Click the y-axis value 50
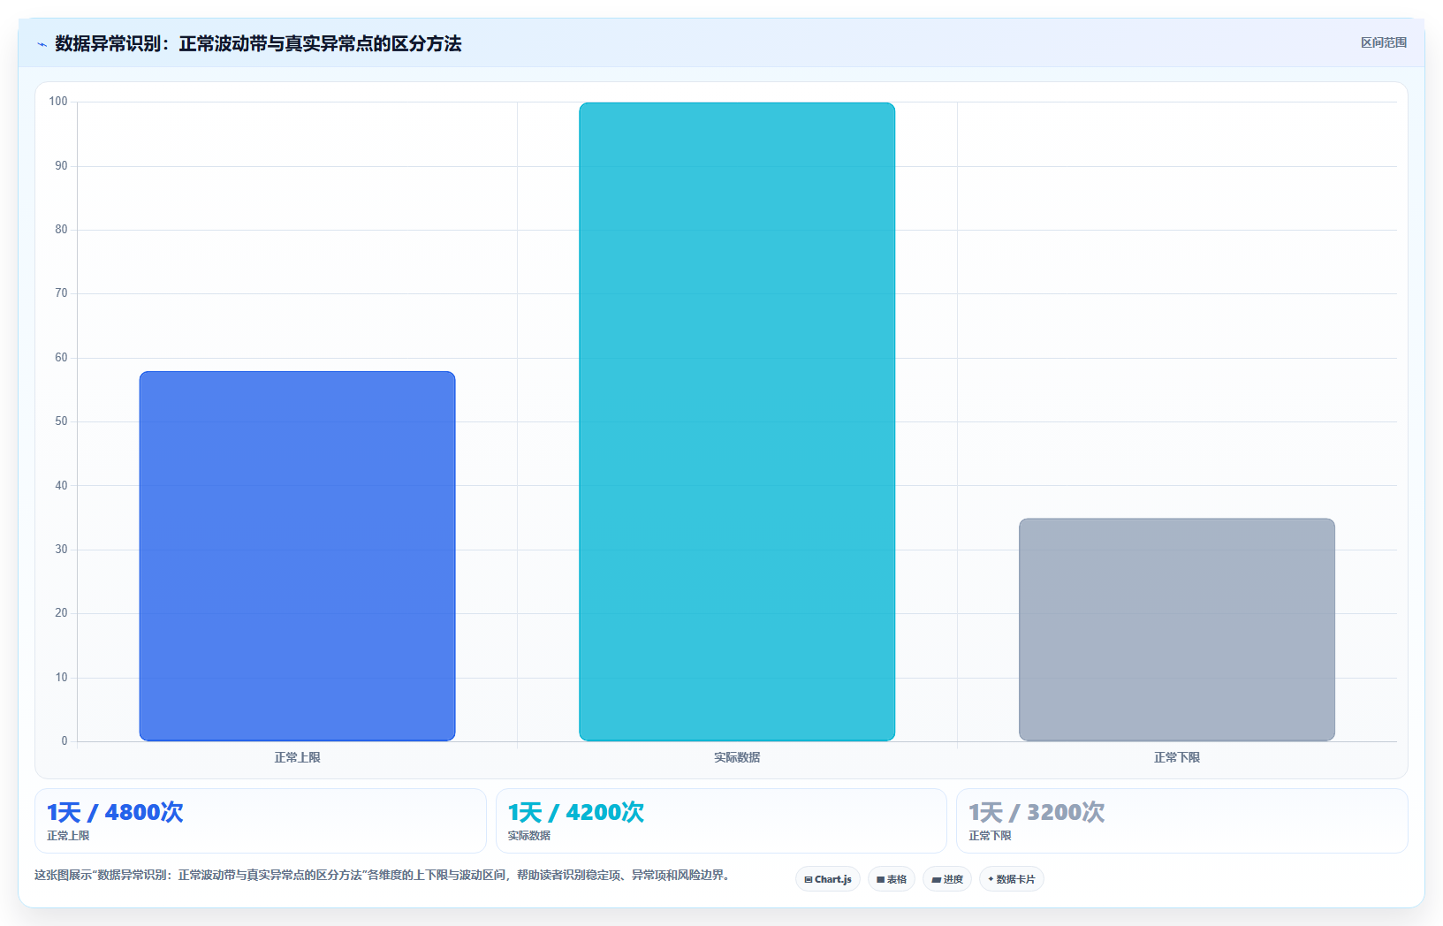1443x926 pixels. (x=61, y=421)
